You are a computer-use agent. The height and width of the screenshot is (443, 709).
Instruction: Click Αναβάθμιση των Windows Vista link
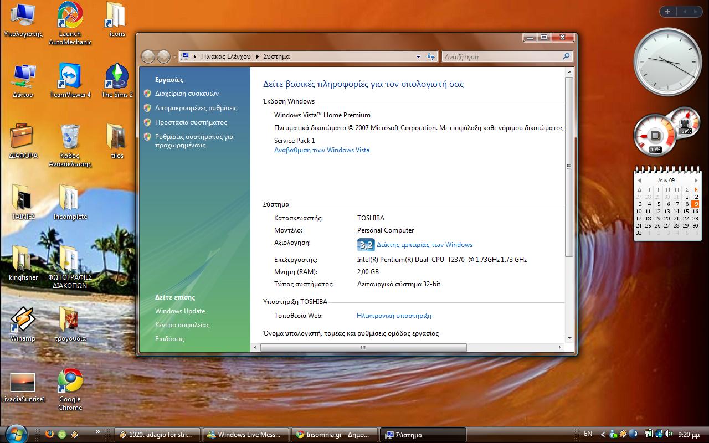click(321, 150)
